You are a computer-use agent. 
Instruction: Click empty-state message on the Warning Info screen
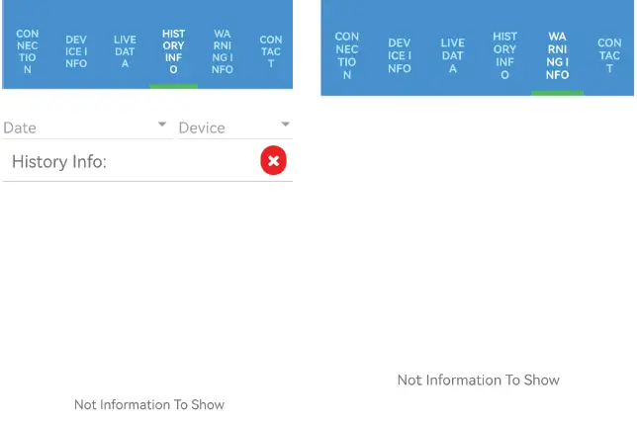(478, 380)
